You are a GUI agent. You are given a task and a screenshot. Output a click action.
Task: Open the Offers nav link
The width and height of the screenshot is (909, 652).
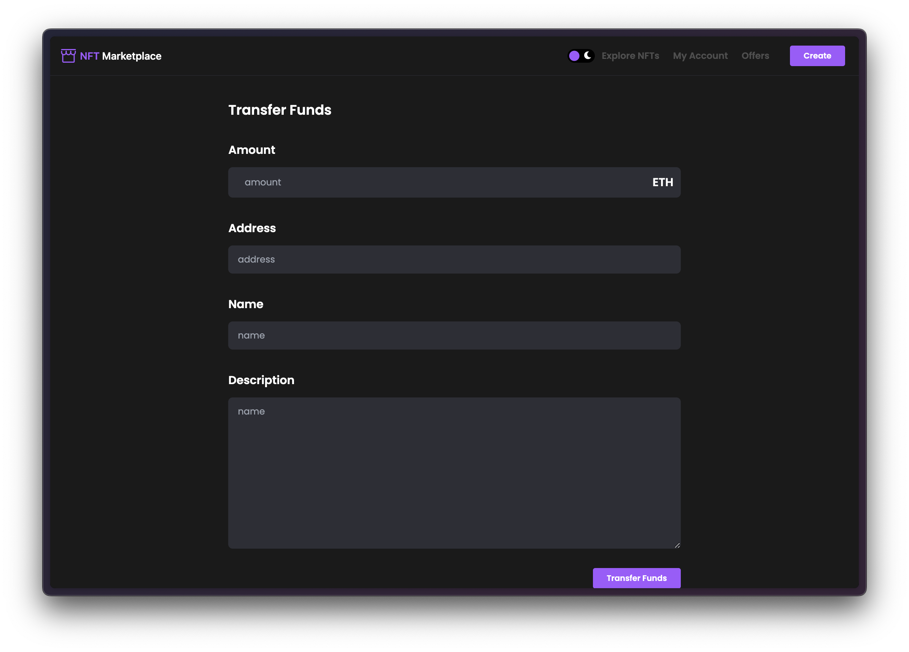point(755,56)
